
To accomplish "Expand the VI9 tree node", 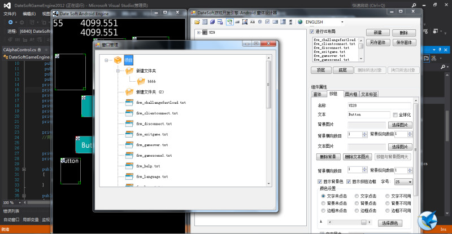I will coord(199,33).
